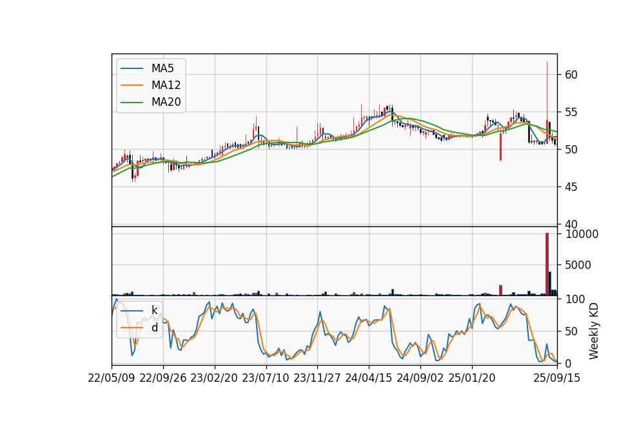Click the volume axis label 10000
The width and height of the screenshot is (619, 445).
(x=582, y=234)
